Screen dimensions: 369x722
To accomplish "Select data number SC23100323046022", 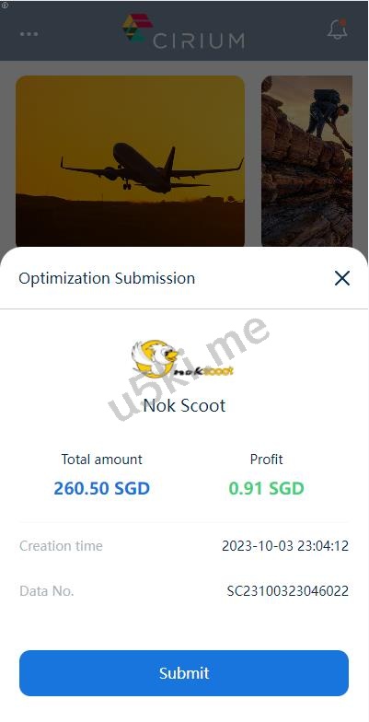I will pyautogui.click(x=287, y=591).
